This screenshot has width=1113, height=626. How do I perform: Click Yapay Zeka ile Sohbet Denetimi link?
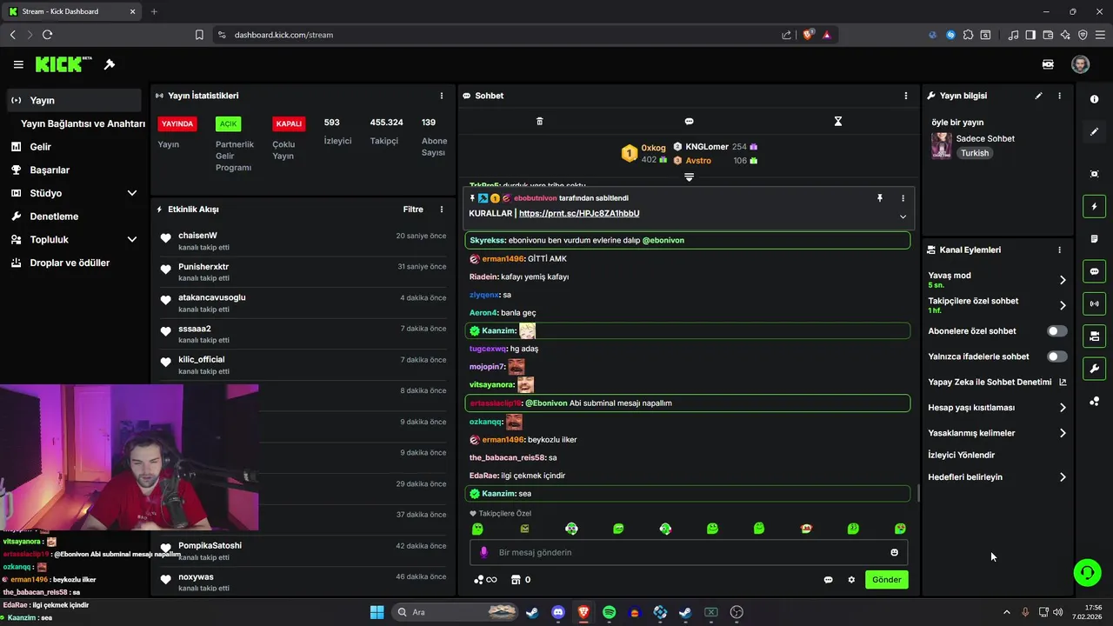coord(997,383)
